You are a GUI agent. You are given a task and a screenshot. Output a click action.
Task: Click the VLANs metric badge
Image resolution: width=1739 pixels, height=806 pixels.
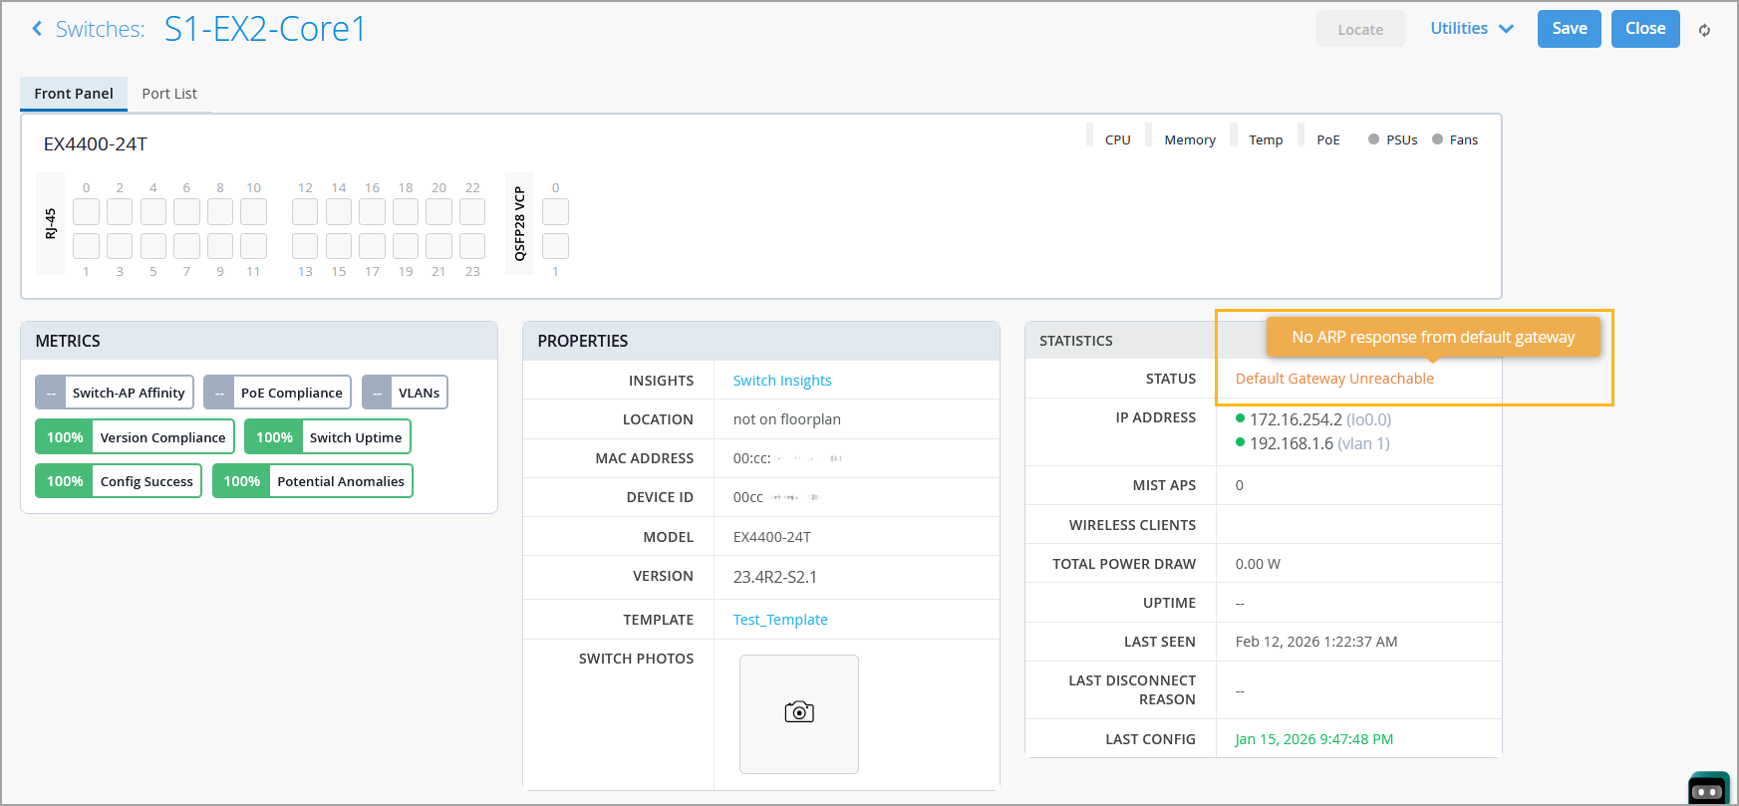coord(405,393)
